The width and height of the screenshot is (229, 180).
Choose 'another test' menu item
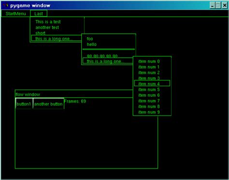[47, 27]
